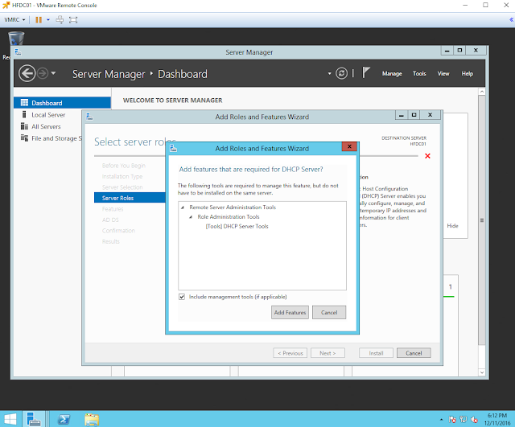This screenshot has width=515, height=427.
Task: Open the VMRC dropdown menu
Action: coord(14,19)
